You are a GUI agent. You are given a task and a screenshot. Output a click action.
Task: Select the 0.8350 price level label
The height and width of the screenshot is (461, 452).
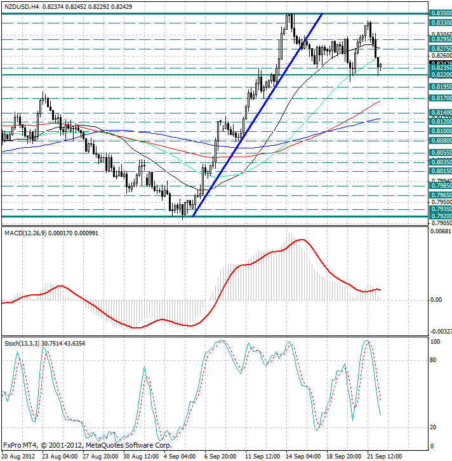pos(441,13)
